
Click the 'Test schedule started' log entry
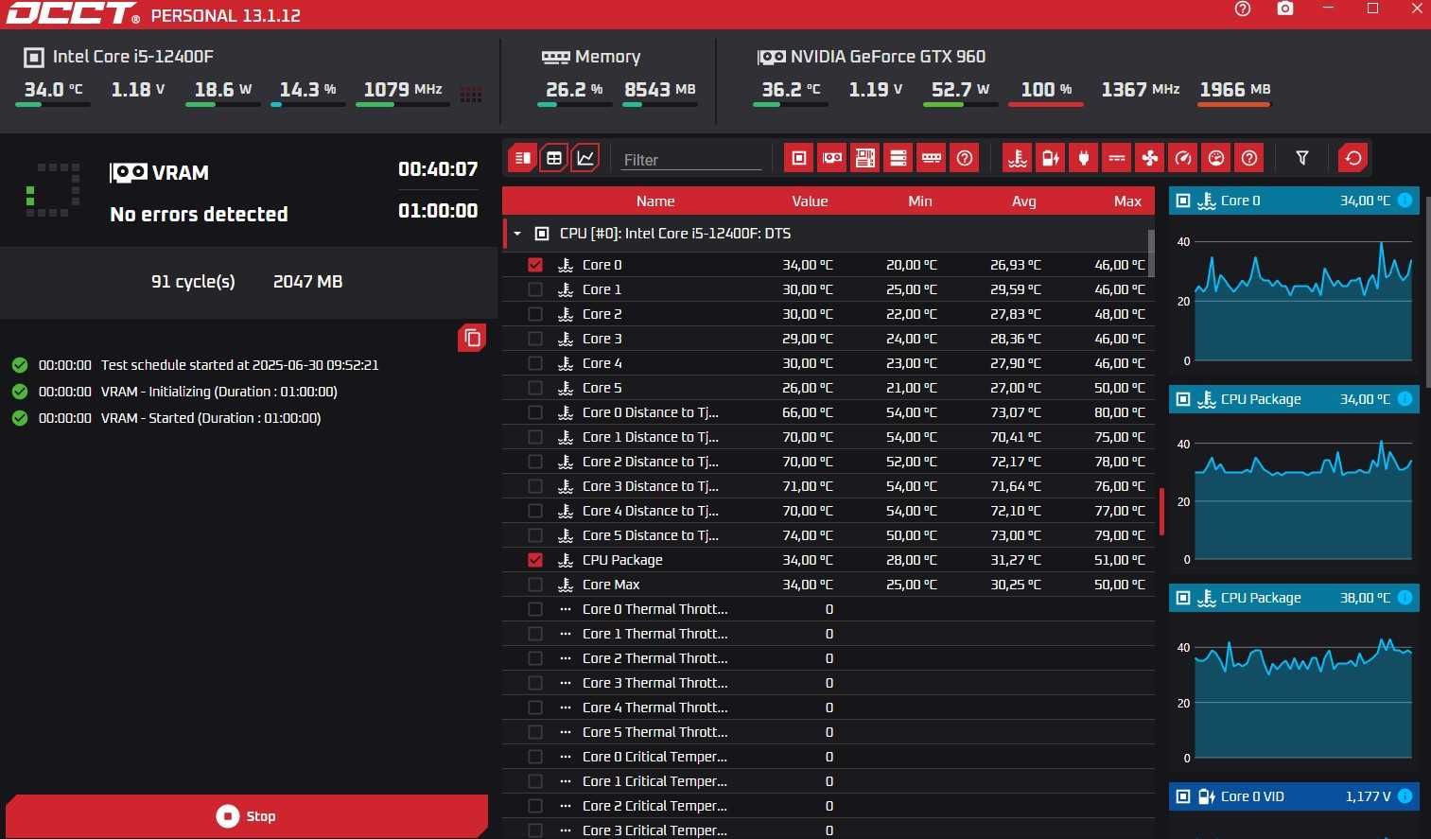click(239, 365)
